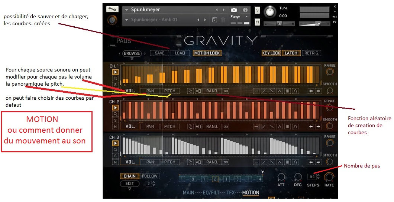This screenshot has width=394, height=202.
Task: Open the Spunkmeyer instrument dropdown
Action: (x=127, y=10)
